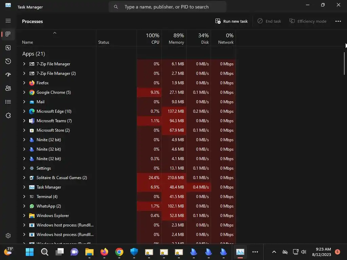Click the vertical scrollbar thumb of process list
347x260 pixels.
tap(344, 63)
